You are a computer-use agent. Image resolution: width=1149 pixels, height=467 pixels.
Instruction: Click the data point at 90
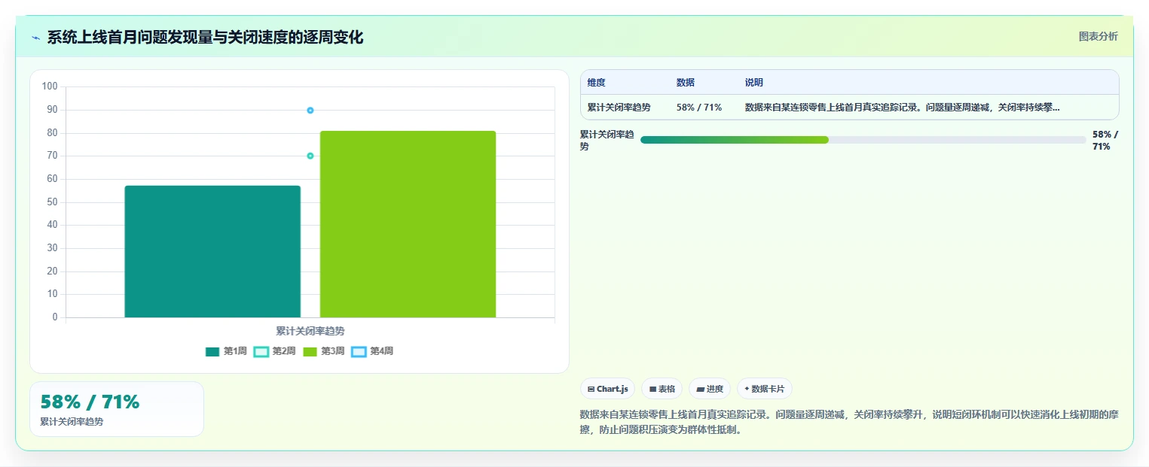pos(310,111)
